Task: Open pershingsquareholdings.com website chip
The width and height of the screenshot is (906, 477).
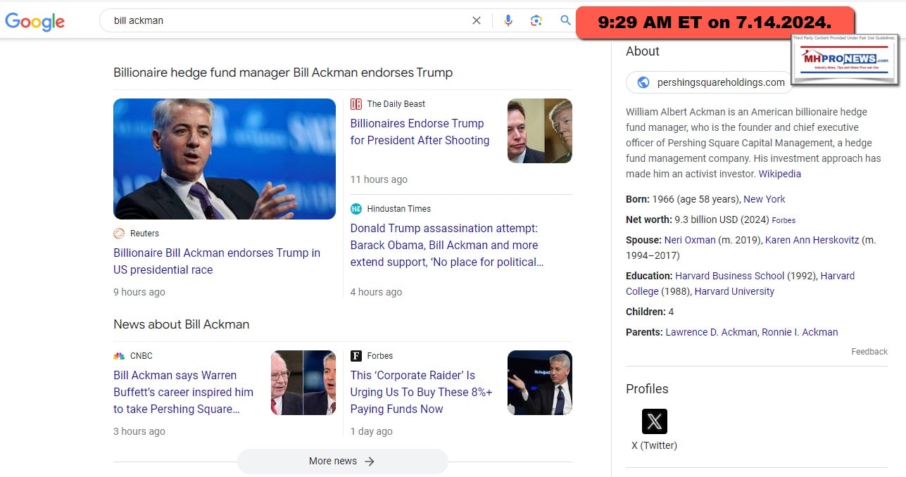Action: [710, 82]
